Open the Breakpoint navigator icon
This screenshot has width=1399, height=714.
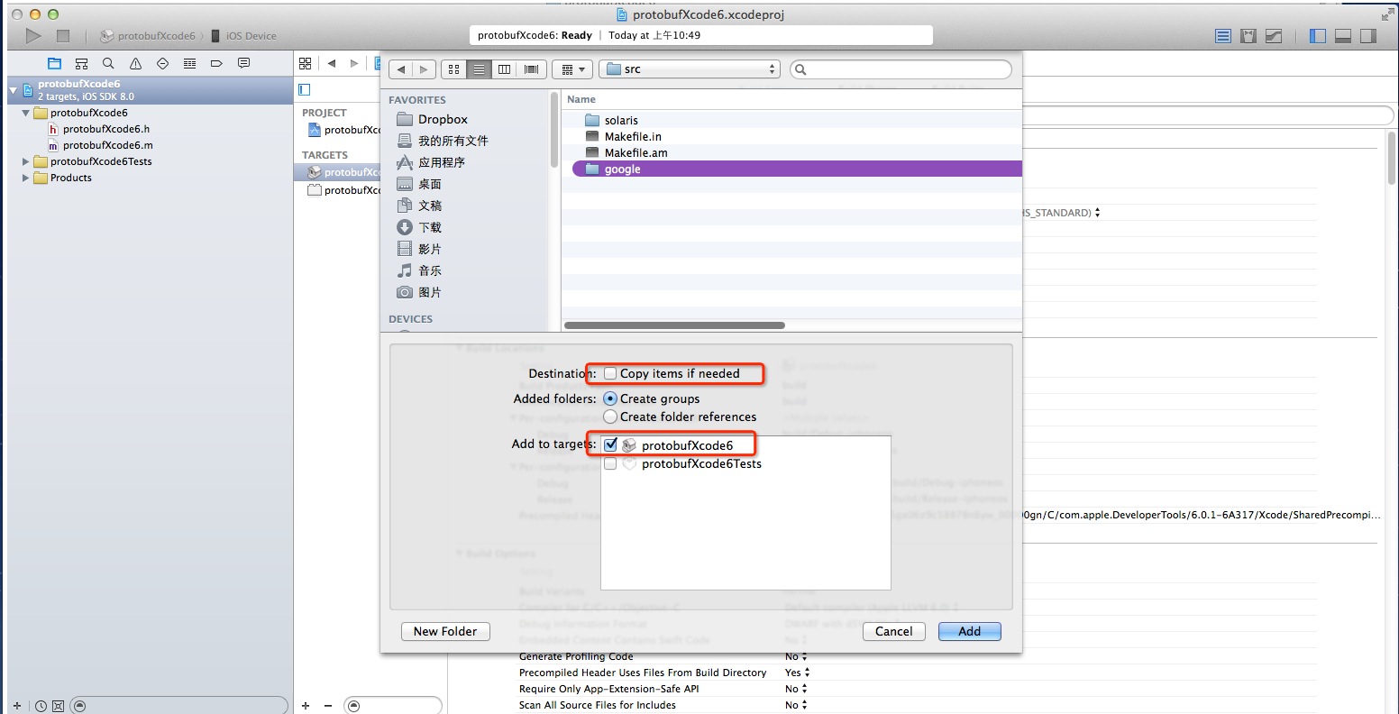[216, 63]
